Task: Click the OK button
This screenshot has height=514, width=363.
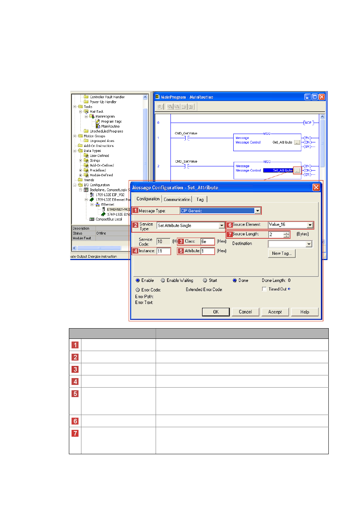Action: tap(216, 312)
